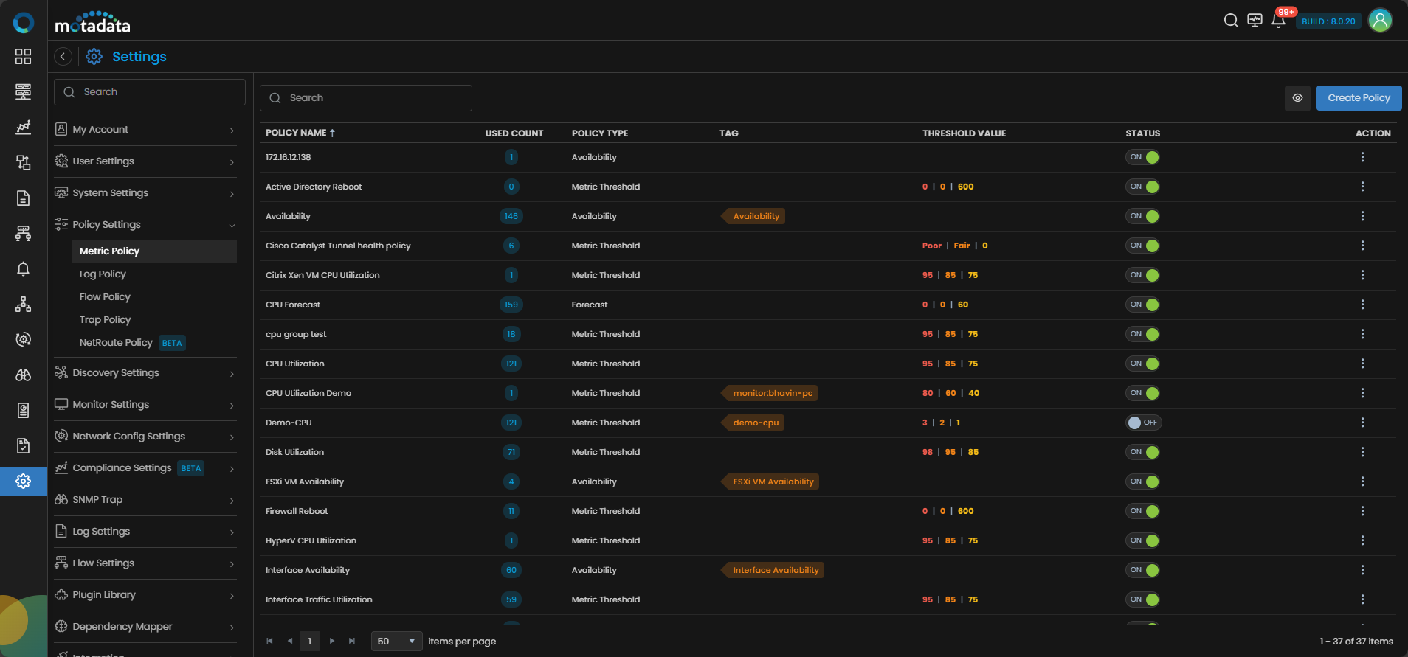Click the policy list search field
This screenshot has width=1408, height=657.
tap(366, 98)
